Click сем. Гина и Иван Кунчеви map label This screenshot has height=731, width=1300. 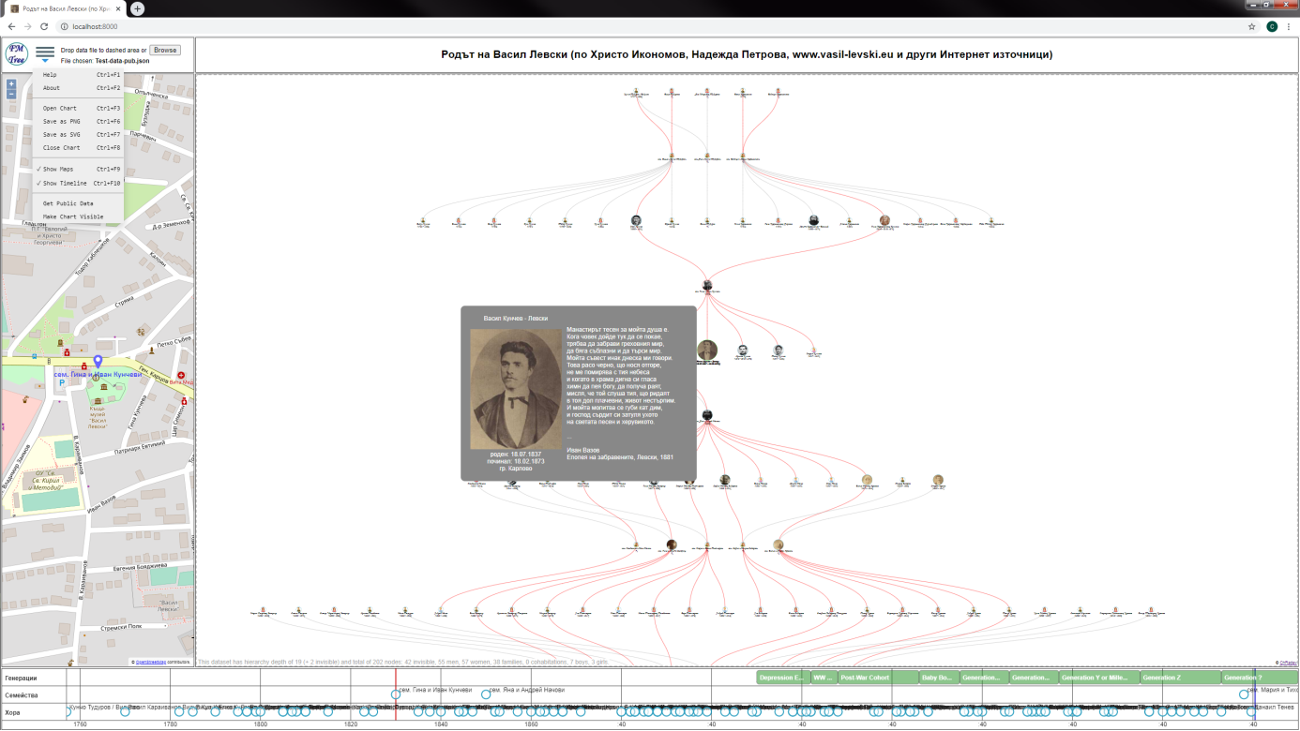[98, 374]
